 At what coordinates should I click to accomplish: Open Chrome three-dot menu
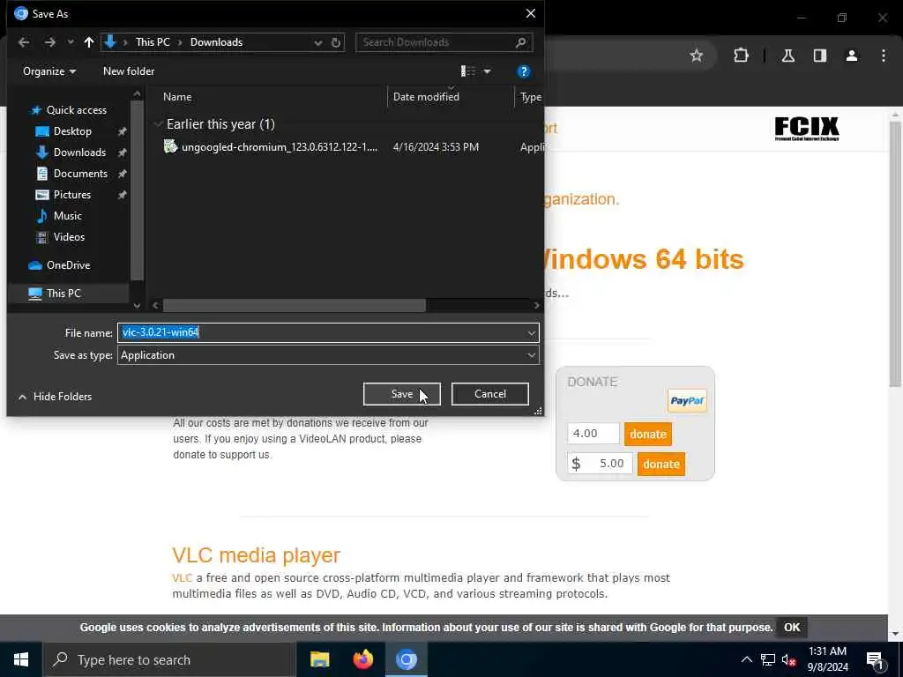(x=884, y=56)
